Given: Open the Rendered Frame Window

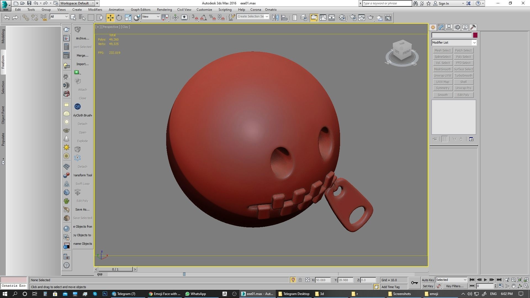Looking at the screenshot, I should tap(362, 18).
